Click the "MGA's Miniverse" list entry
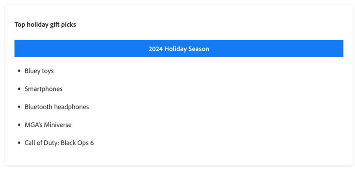The width and height of the screenshot is (355, 170). tap(48, 125)
